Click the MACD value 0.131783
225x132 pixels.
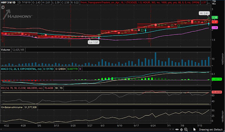[x=49, y=69]
